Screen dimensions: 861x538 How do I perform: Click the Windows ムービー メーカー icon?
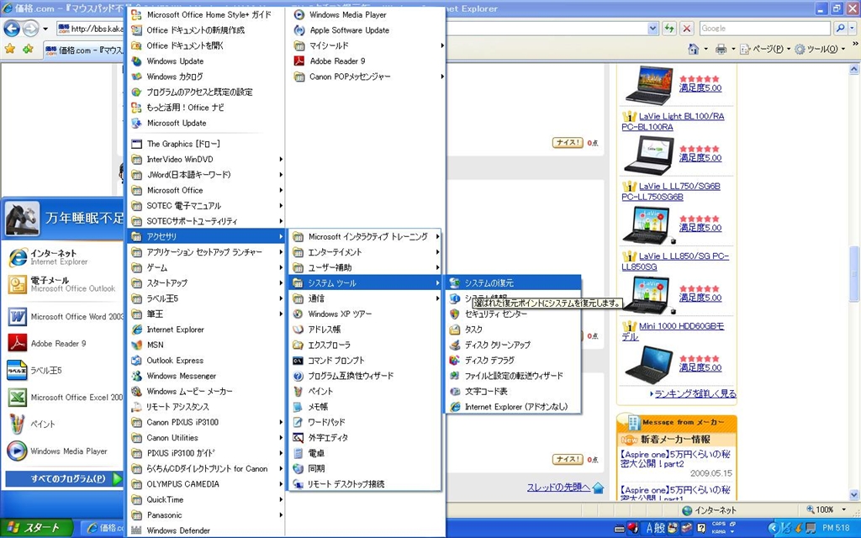tap(136, 392)
